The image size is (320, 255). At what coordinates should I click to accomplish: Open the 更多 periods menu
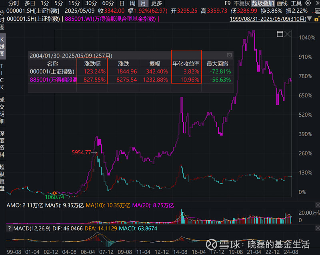point(156,3)
